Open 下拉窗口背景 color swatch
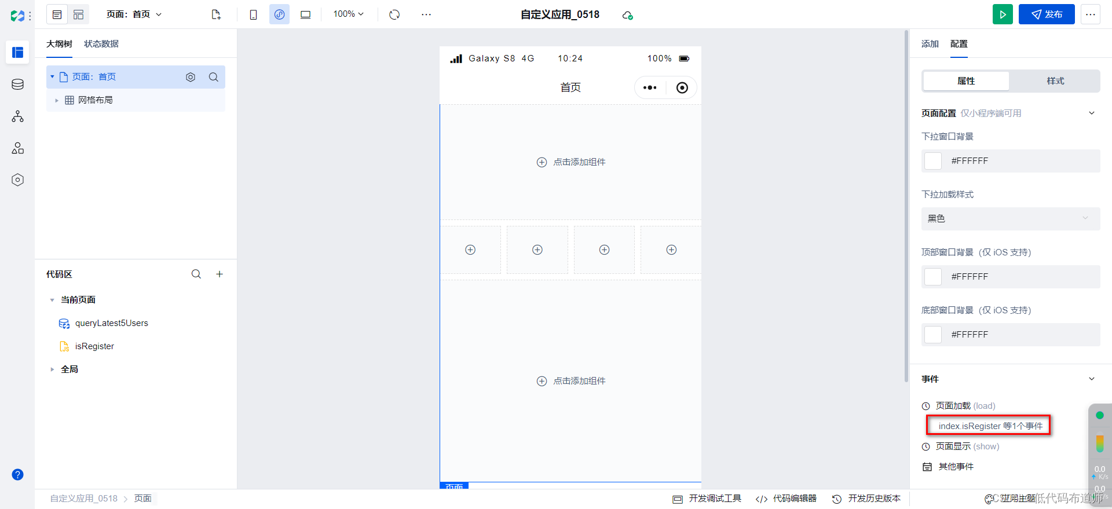 click(933, 161)
